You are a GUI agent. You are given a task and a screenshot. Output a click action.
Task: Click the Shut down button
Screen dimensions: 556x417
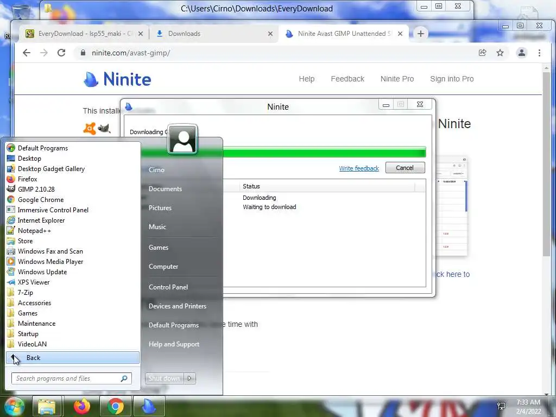(x=164, y=378)
